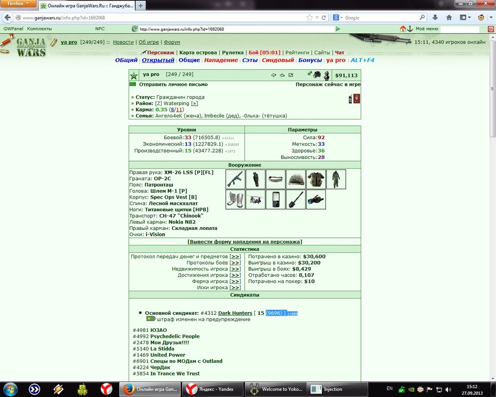This screenshot has height=397, width=496.
Task: Open Карта острова menu item
Action: (198, 52)
